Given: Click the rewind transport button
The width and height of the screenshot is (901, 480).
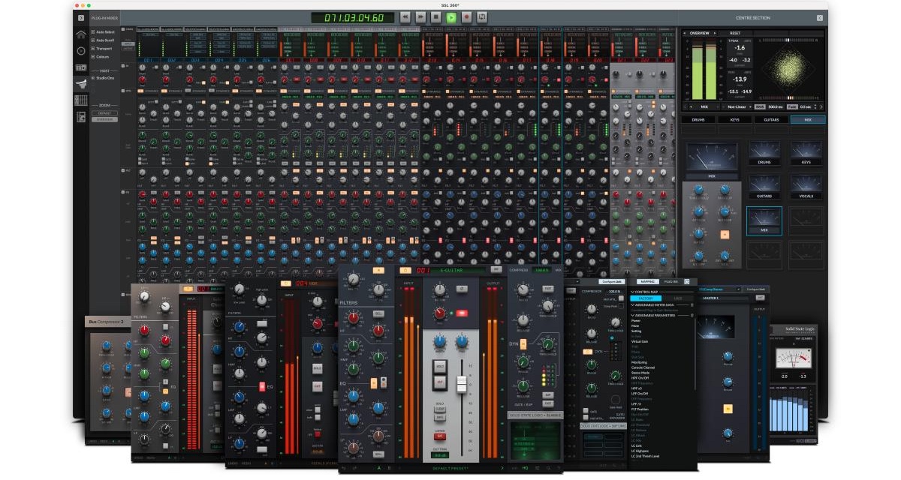Looking at the screenshot, I should pos(405,16).
